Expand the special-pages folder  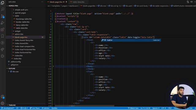click(21, 13)
